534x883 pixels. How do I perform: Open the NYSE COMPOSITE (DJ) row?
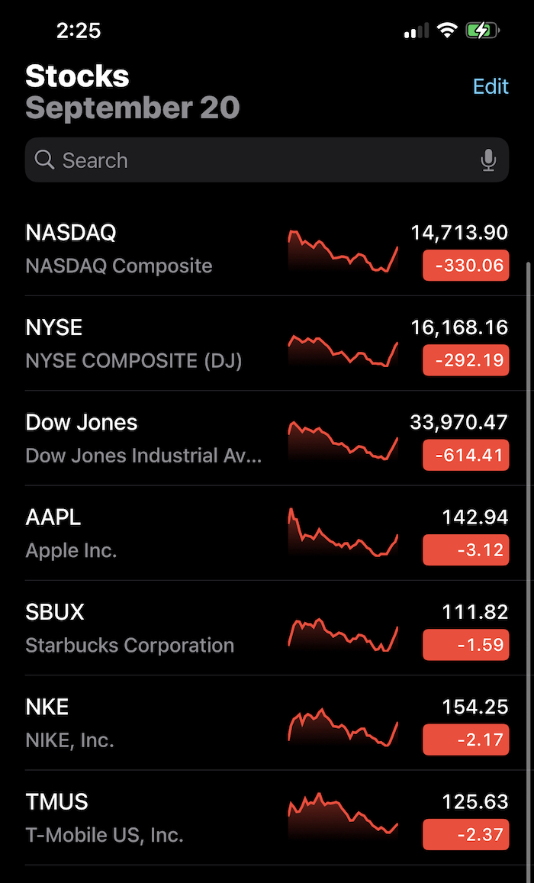tap(267, 343)
